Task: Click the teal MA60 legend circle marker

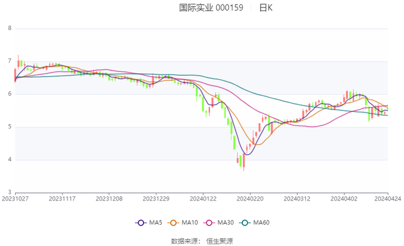Action: pyautogui.click(x=245, y=223)
